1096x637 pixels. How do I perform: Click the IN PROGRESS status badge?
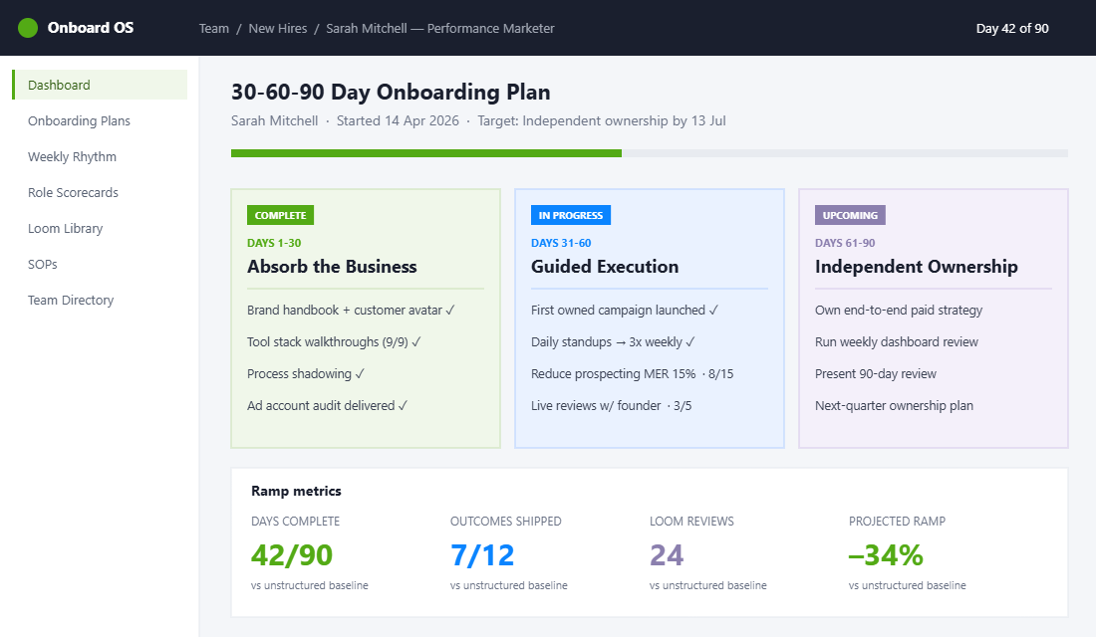(x=571, y=214)
